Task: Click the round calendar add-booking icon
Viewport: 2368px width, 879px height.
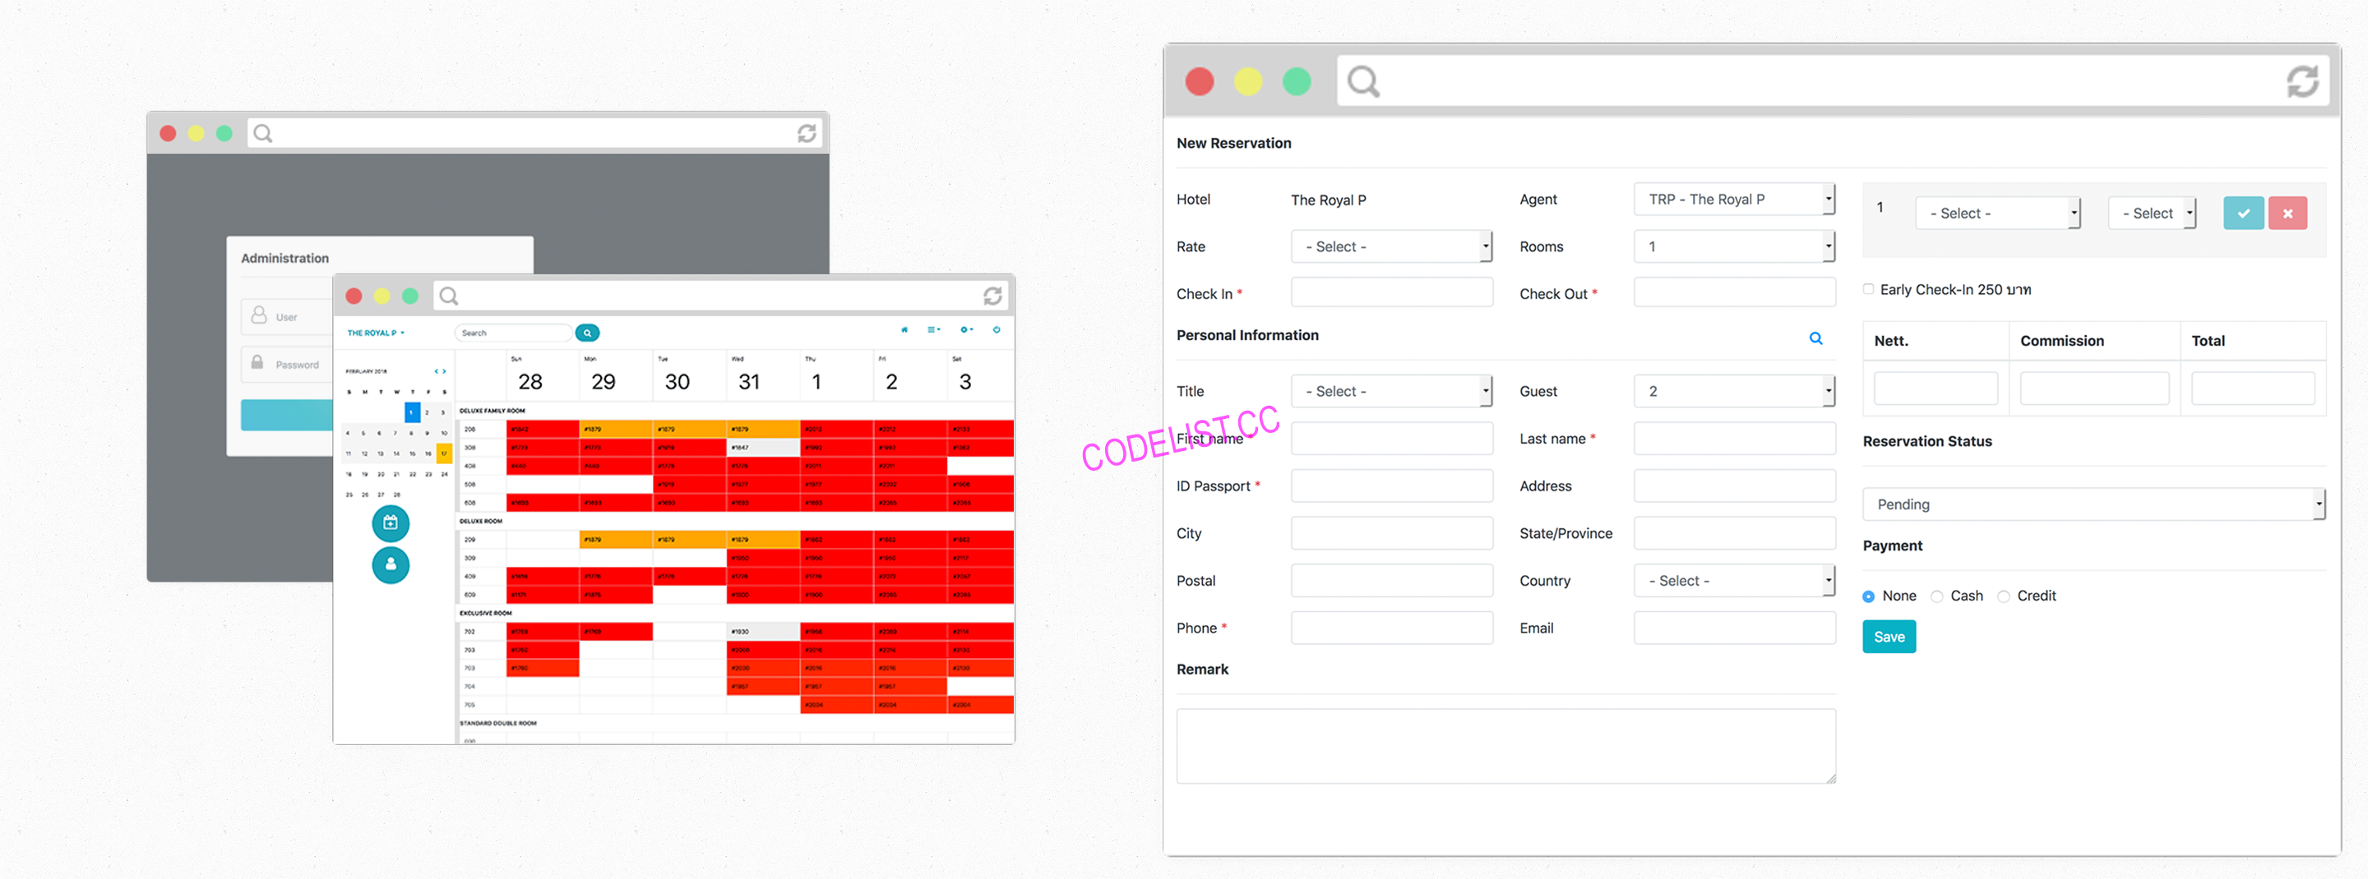Action: click(x=391, y=522)
